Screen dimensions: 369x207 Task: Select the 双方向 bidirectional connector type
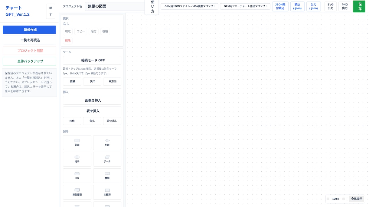tap(112, 81)
